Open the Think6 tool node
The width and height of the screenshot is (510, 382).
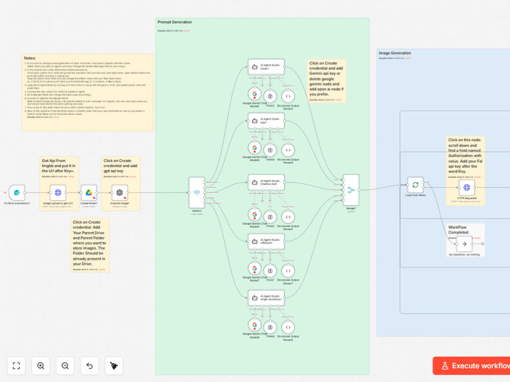pyautogui.click(x=270, y=216)
